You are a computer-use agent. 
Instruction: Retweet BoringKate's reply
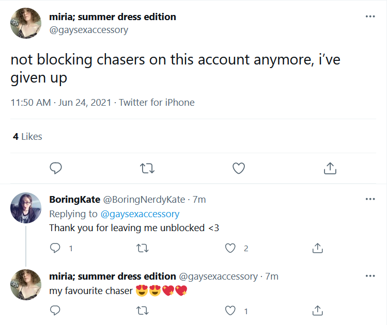(x=143, y=248)
